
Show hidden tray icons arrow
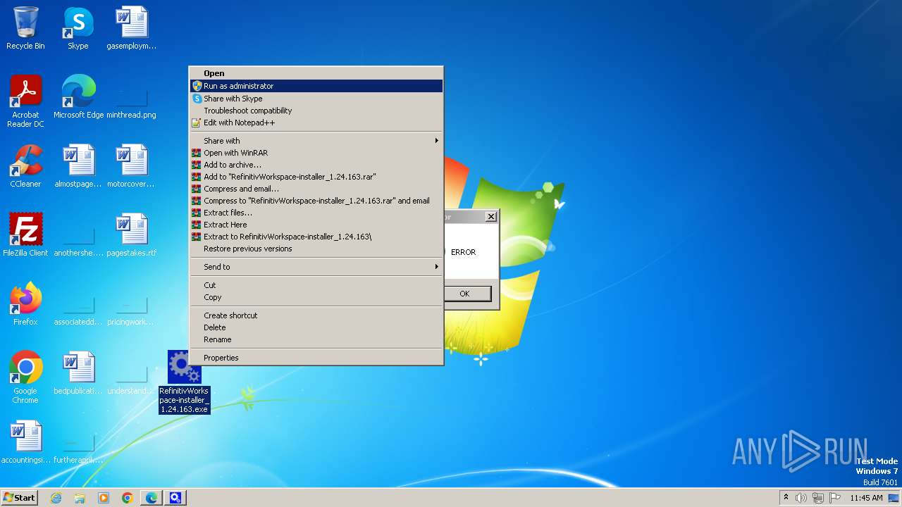(786, 498)
